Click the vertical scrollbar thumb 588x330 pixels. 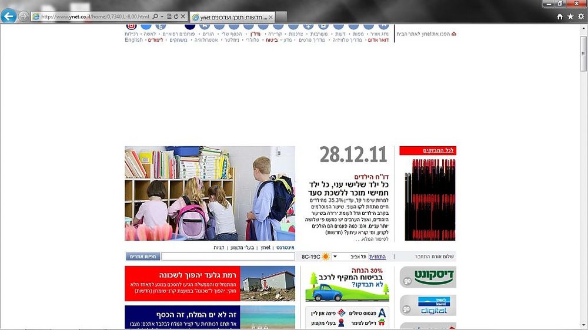(x=583, y=53)
